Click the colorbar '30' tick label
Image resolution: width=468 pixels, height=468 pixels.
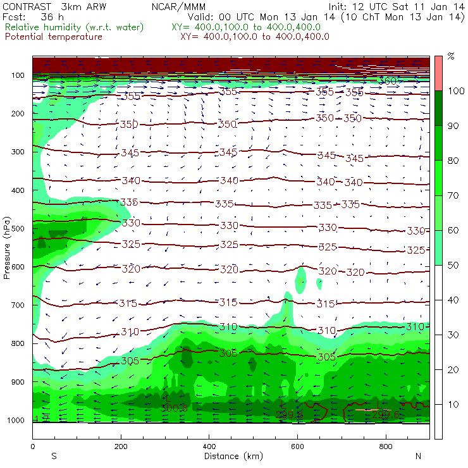pos(453,335)
